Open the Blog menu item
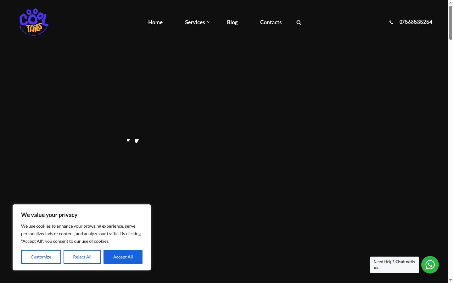 232,22
